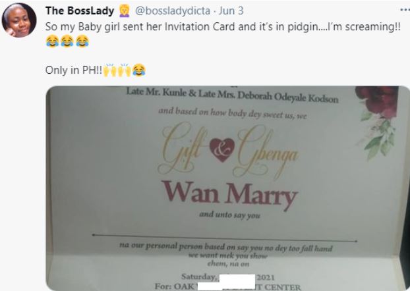Click the first raised hands emoji
The width and height of the screenshot is (410, 291).
point(109,70)
